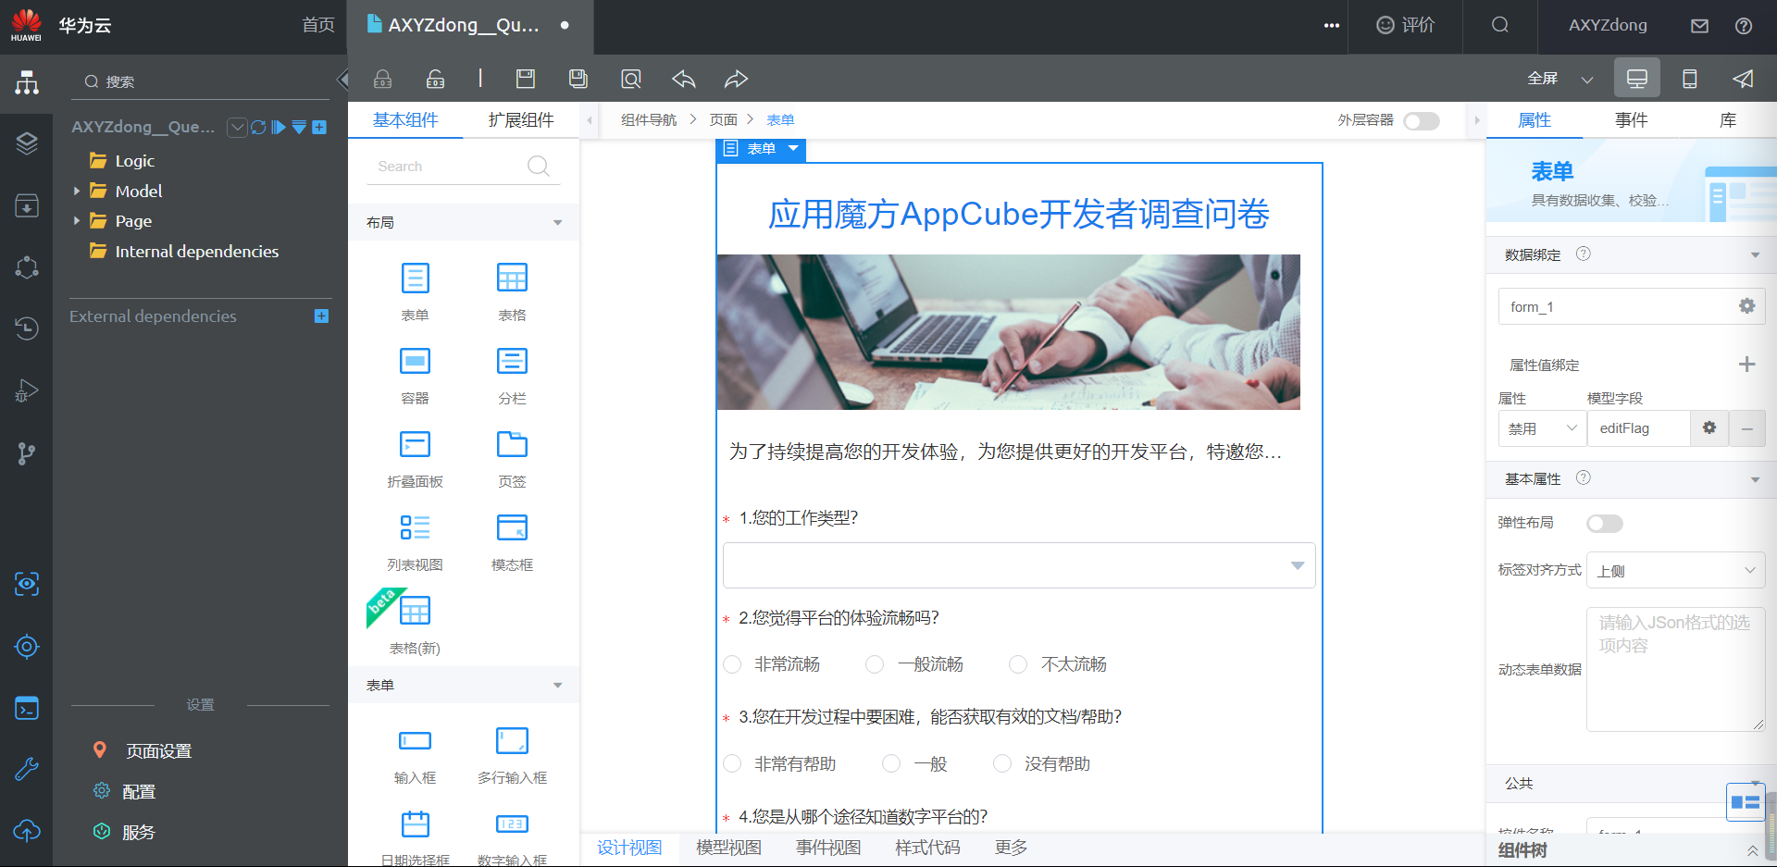Click the 页面 breadcrumb link

723,120
